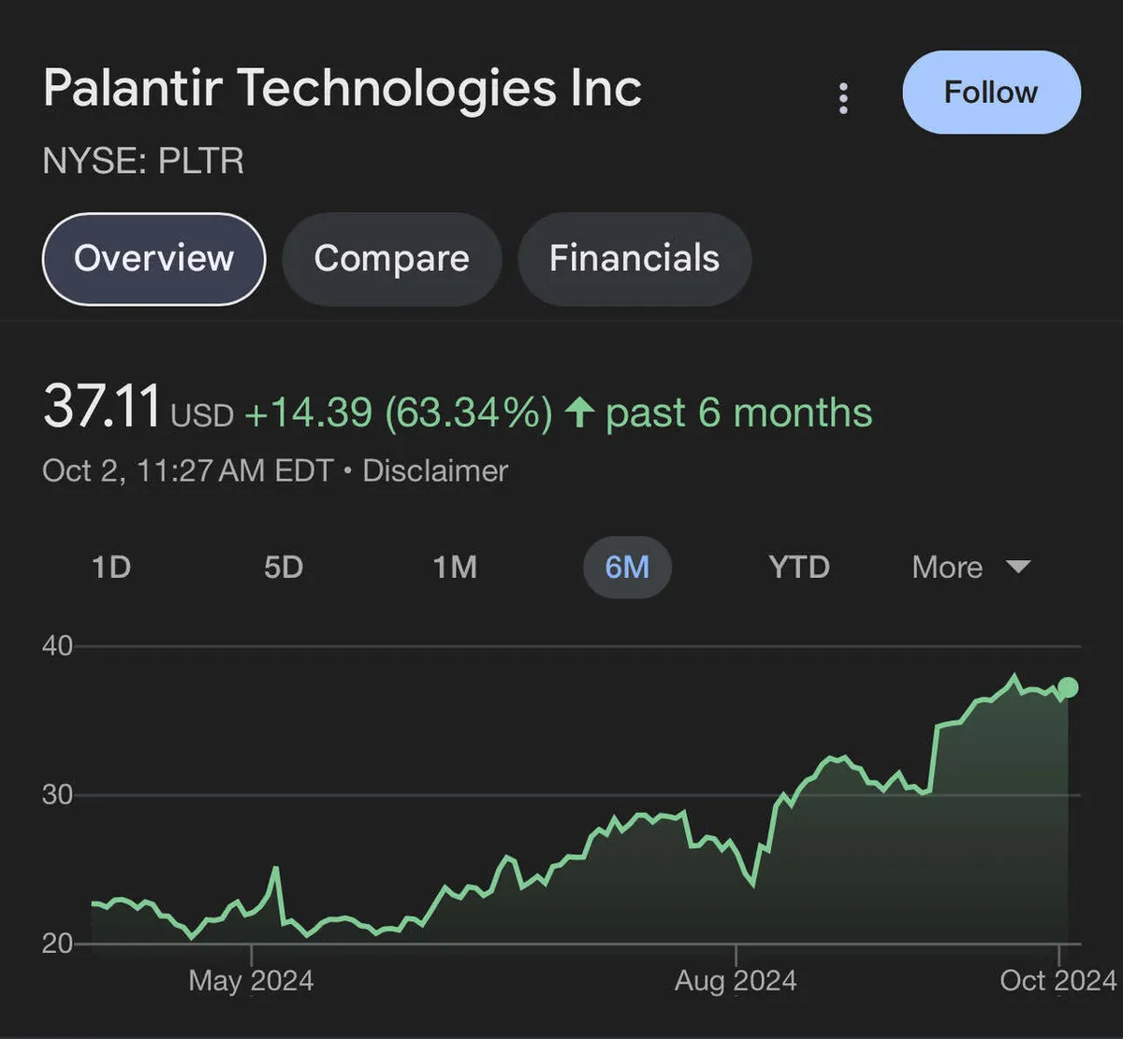The height and width of the screenshot is (1039, 1123).
Task: Select the 1M time range
Action: pyautogui.click(x=455, y=567)
